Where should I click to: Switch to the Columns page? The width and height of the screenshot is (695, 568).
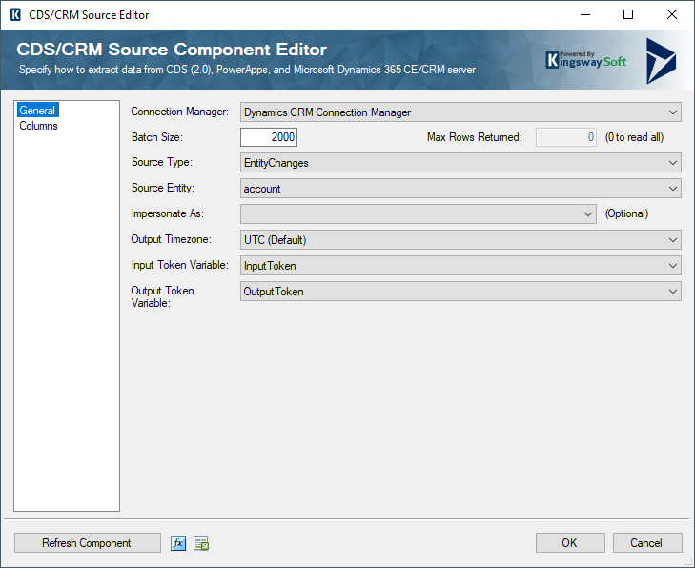pyautogui.click(x=38, y=126)
